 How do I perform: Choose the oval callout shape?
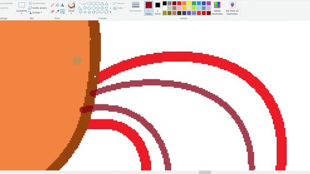tap(102, 12)
